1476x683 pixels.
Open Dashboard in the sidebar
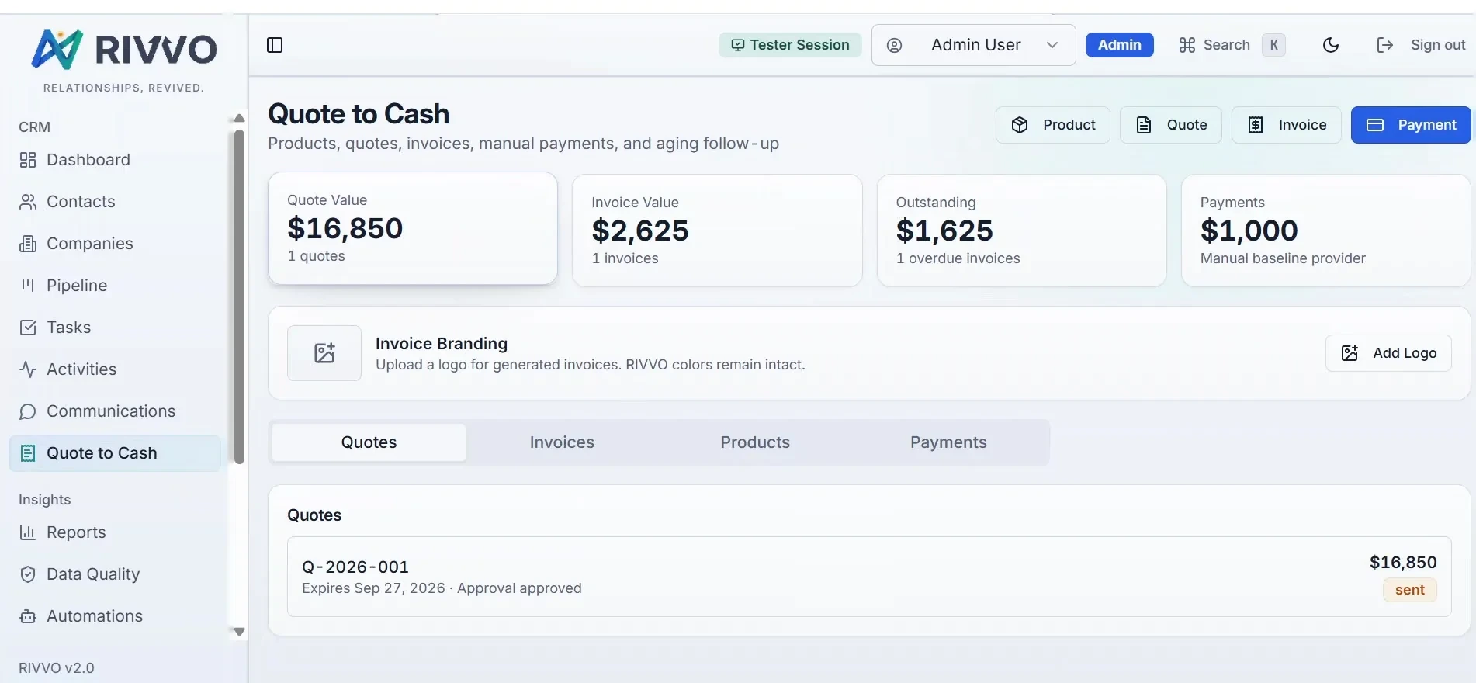(x=115, y=160)
